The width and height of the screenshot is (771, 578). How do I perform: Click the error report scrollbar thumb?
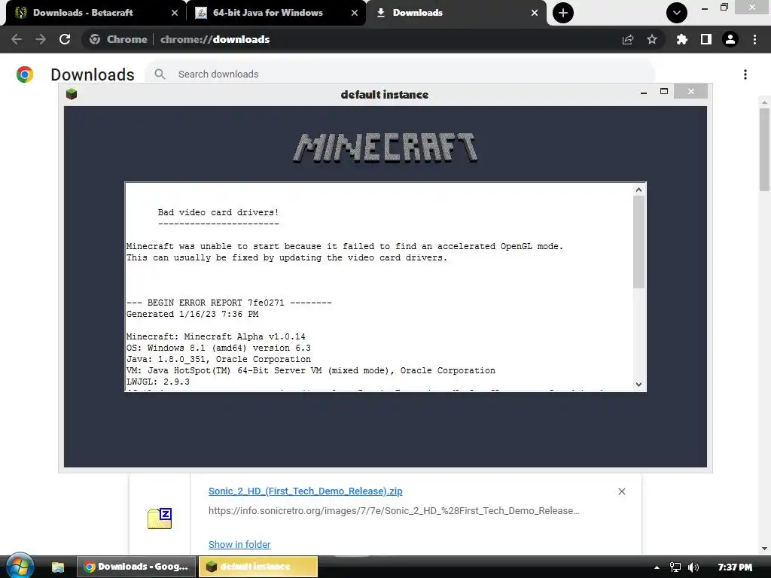pos(638,242)
